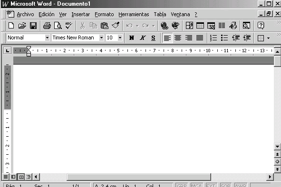Decrease the paragraph indent
Screen dimensions: 281x187
click(236, 38)
